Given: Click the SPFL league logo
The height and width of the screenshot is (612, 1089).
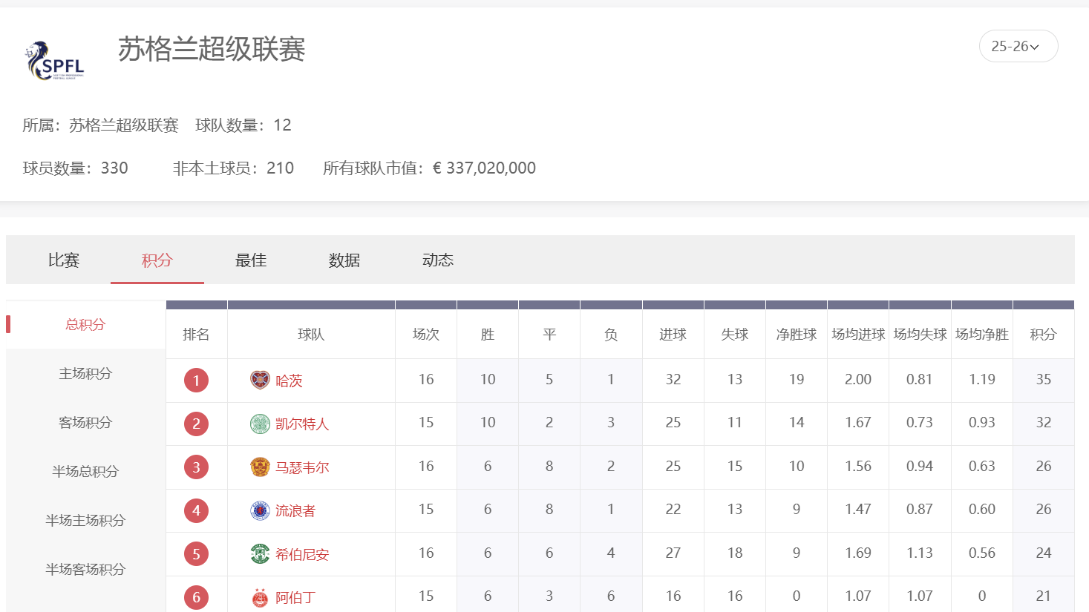Looking at the screenshot, I should [x=56, y=61].
